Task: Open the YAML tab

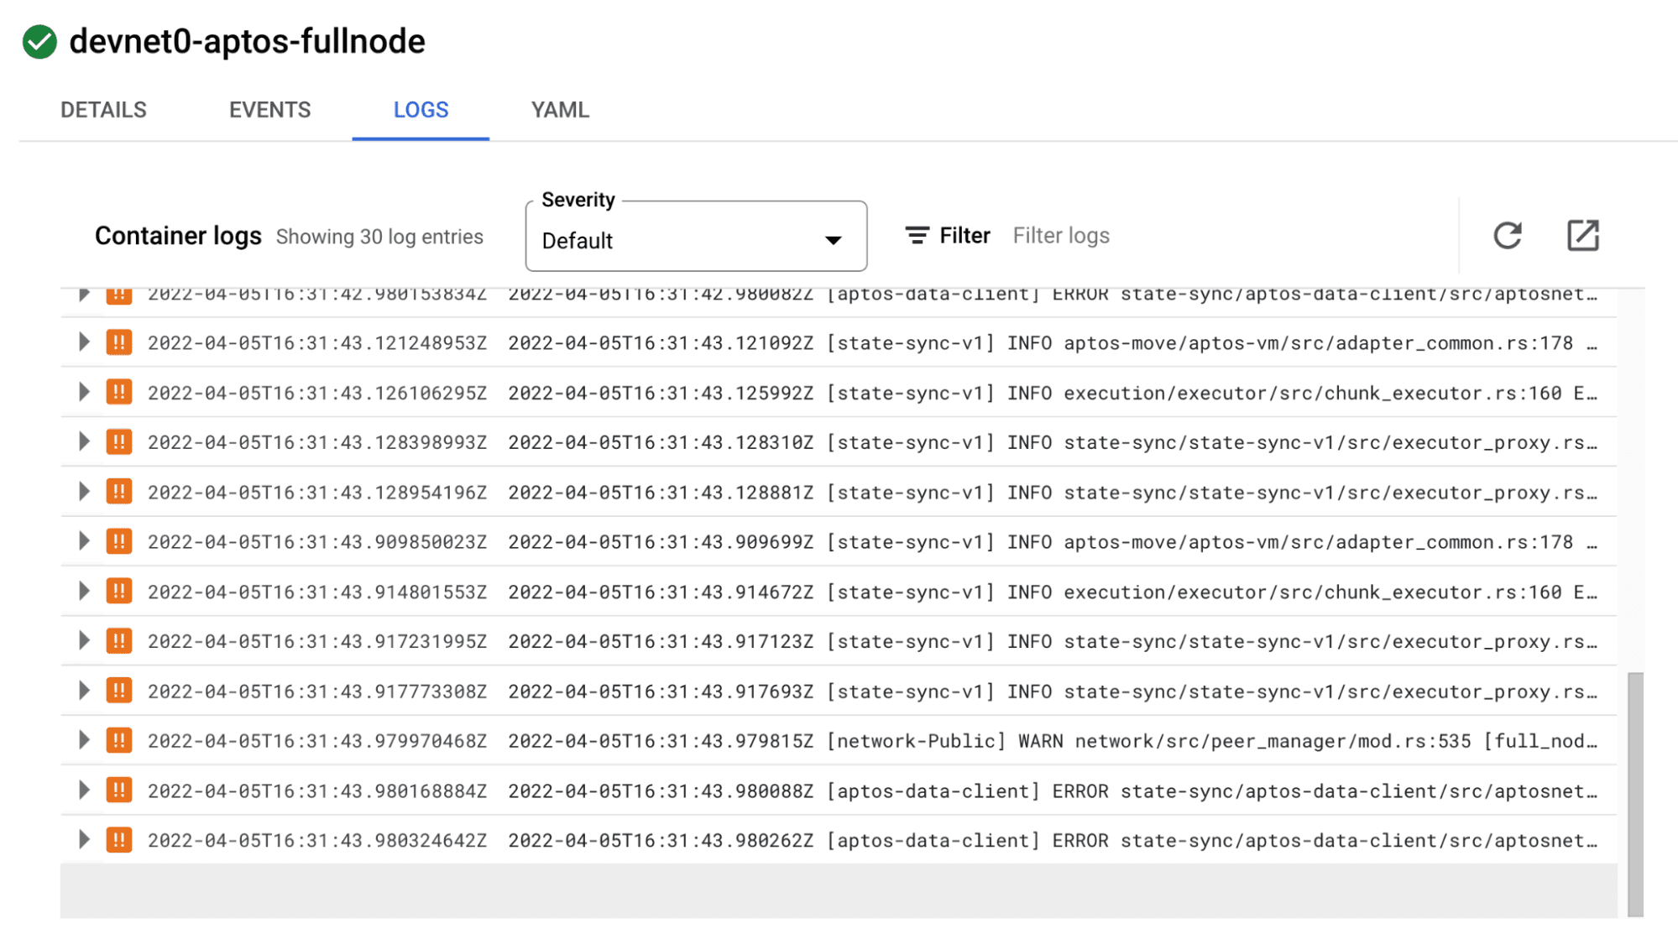Action: point(559,109)
